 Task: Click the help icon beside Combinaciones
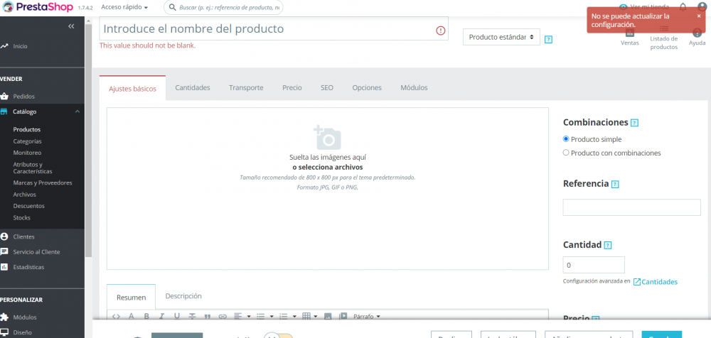(635, 123)
